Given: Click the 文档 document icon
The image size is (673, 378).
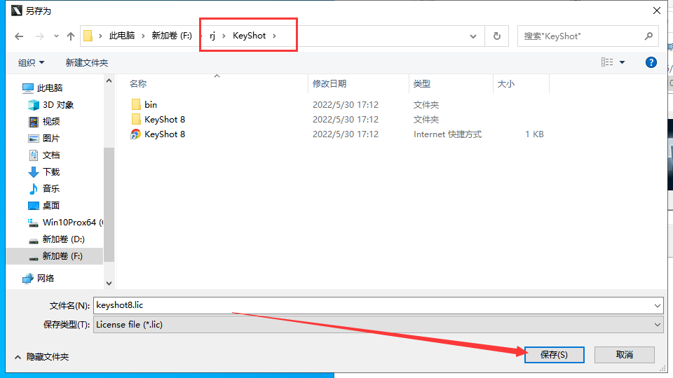Looking at the screenshot, I should [x=34, y=155].
